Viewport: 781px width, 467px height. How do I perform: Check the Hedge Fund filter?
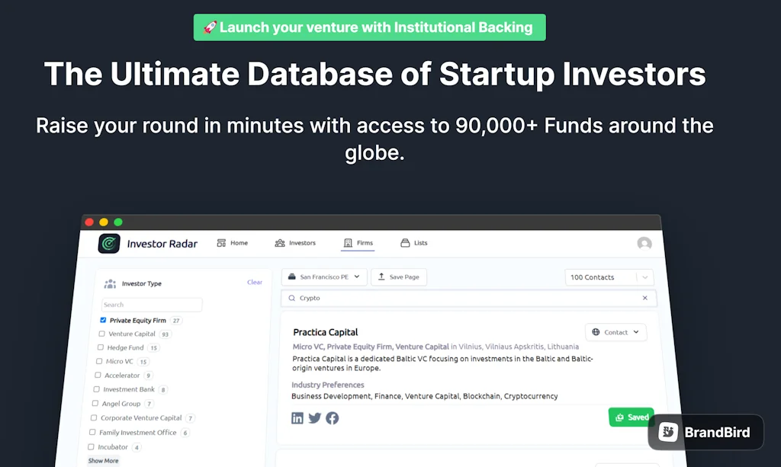(x=101, y=347)
